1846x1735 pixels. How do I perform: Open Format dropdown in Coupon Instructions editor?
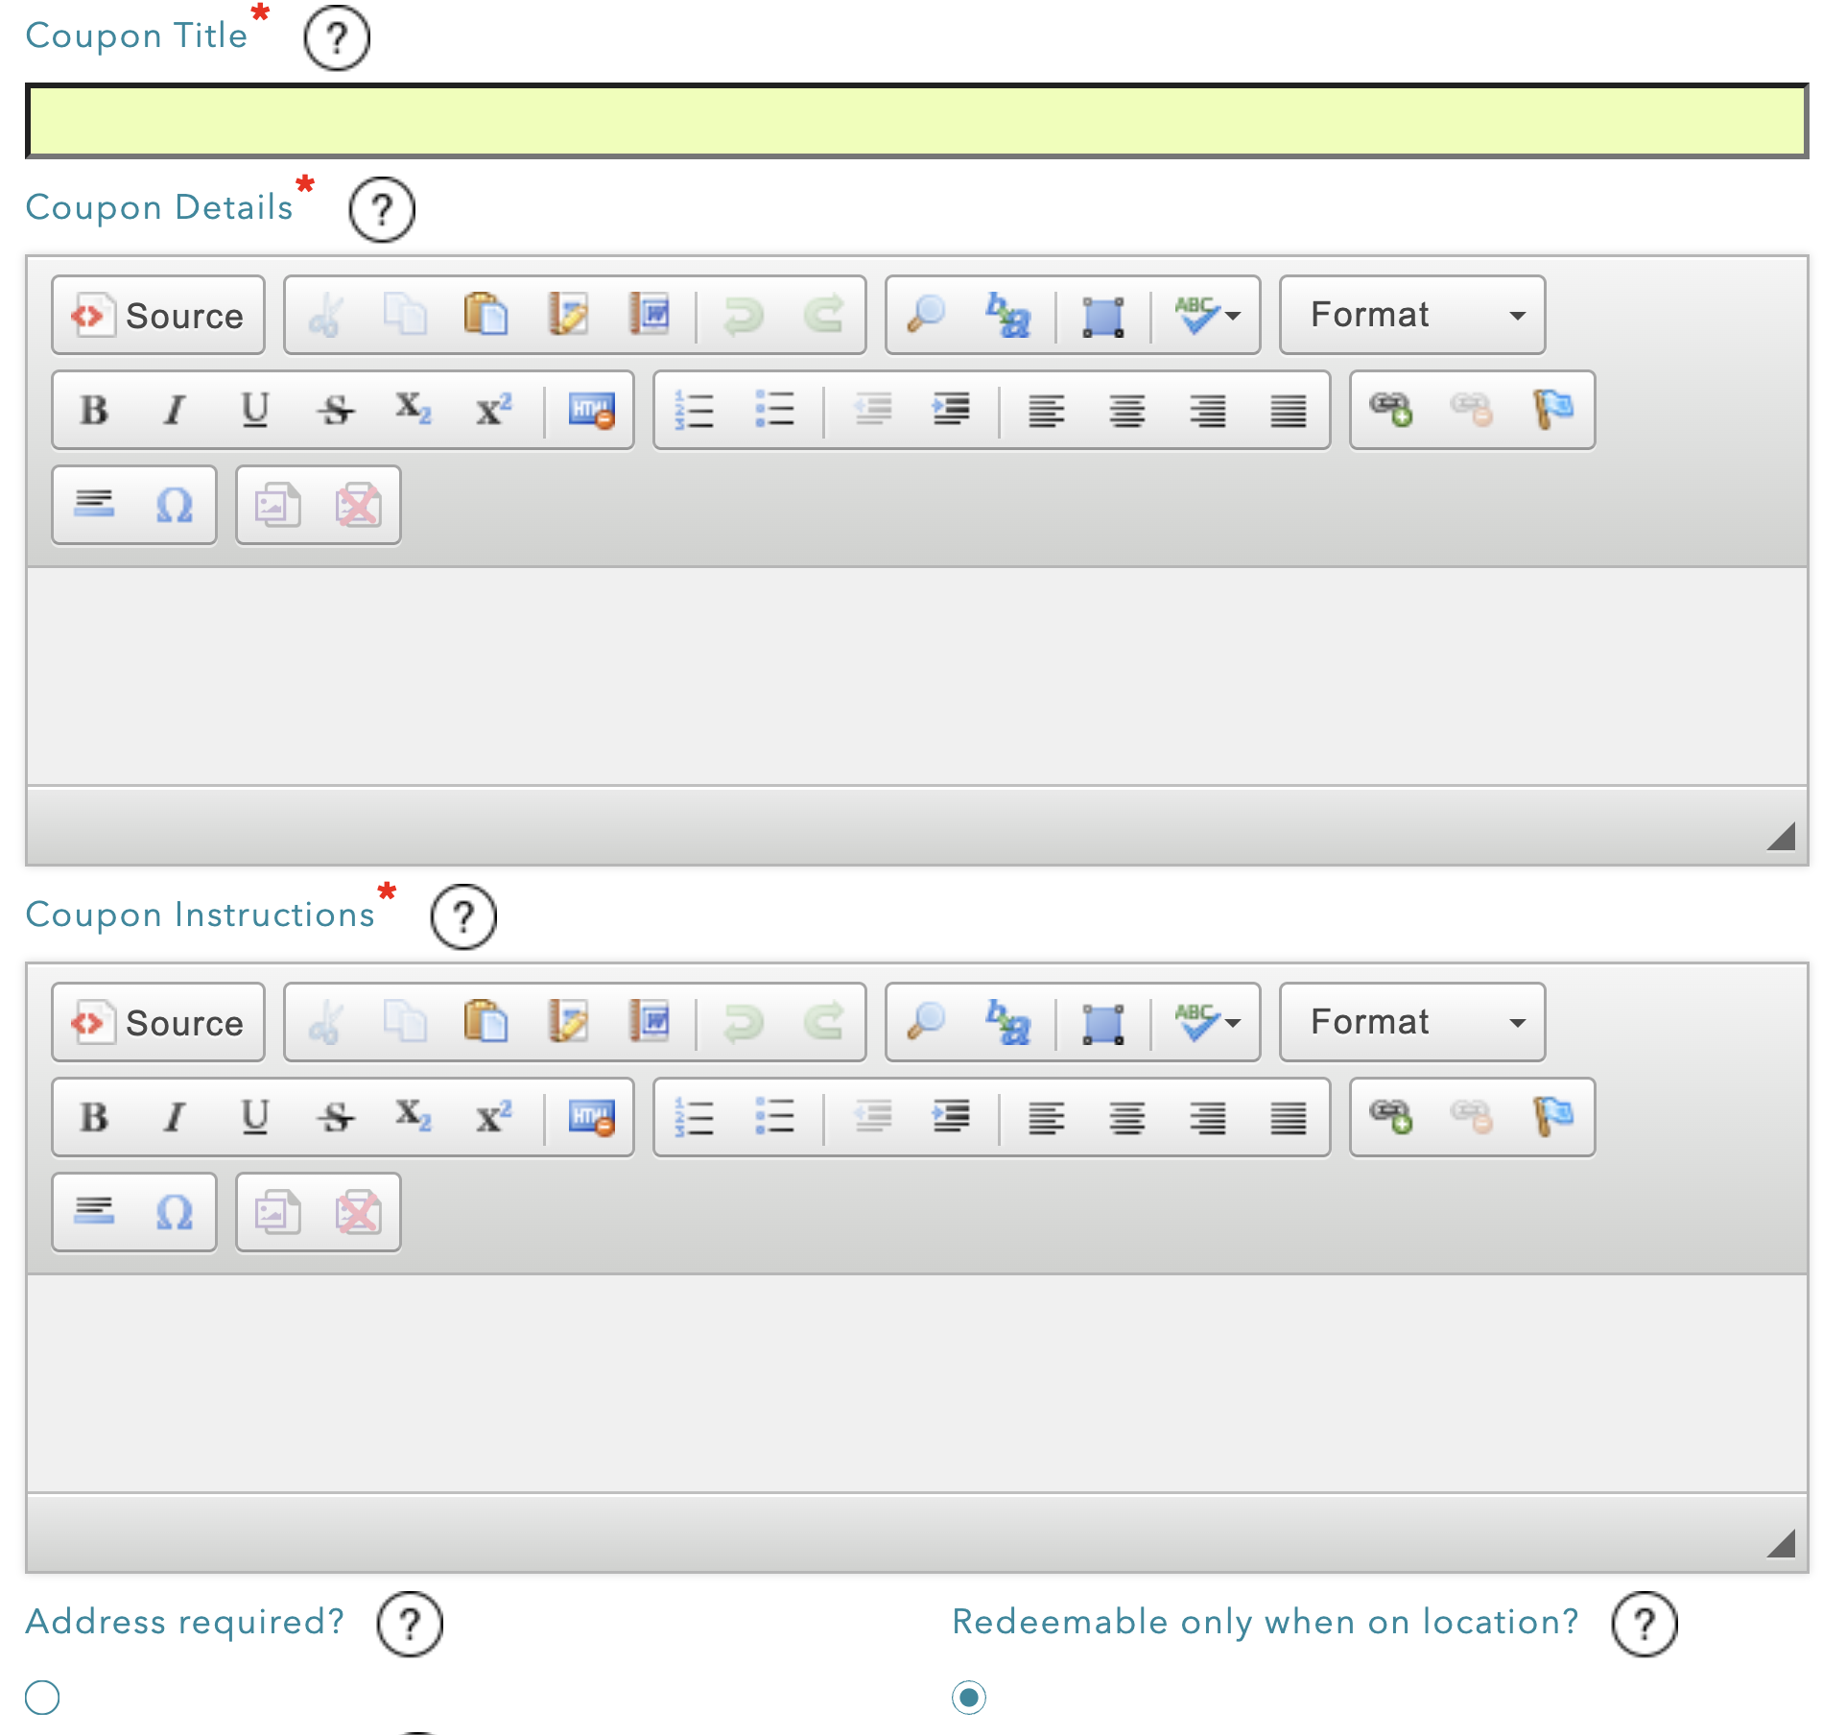coord(1411,1022)
